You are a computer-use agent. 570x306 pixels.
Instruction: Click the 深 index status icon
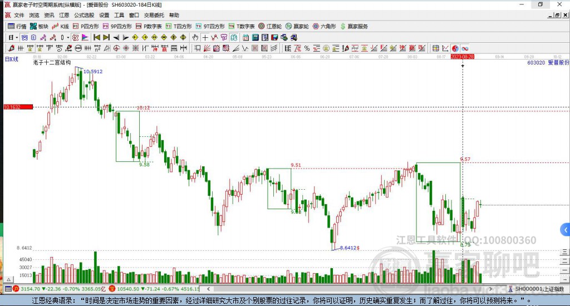112,289
